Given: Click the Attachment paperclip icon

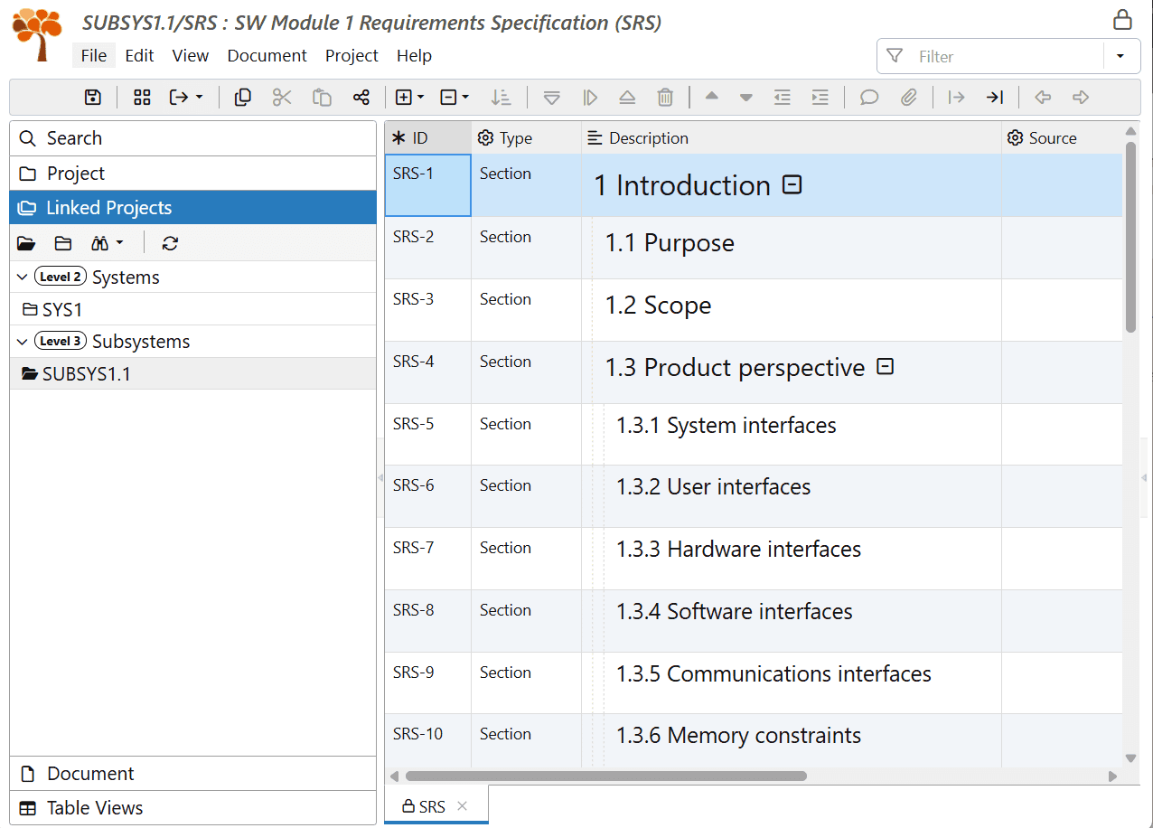Looking at the screenshot, I should coord(909,98).
